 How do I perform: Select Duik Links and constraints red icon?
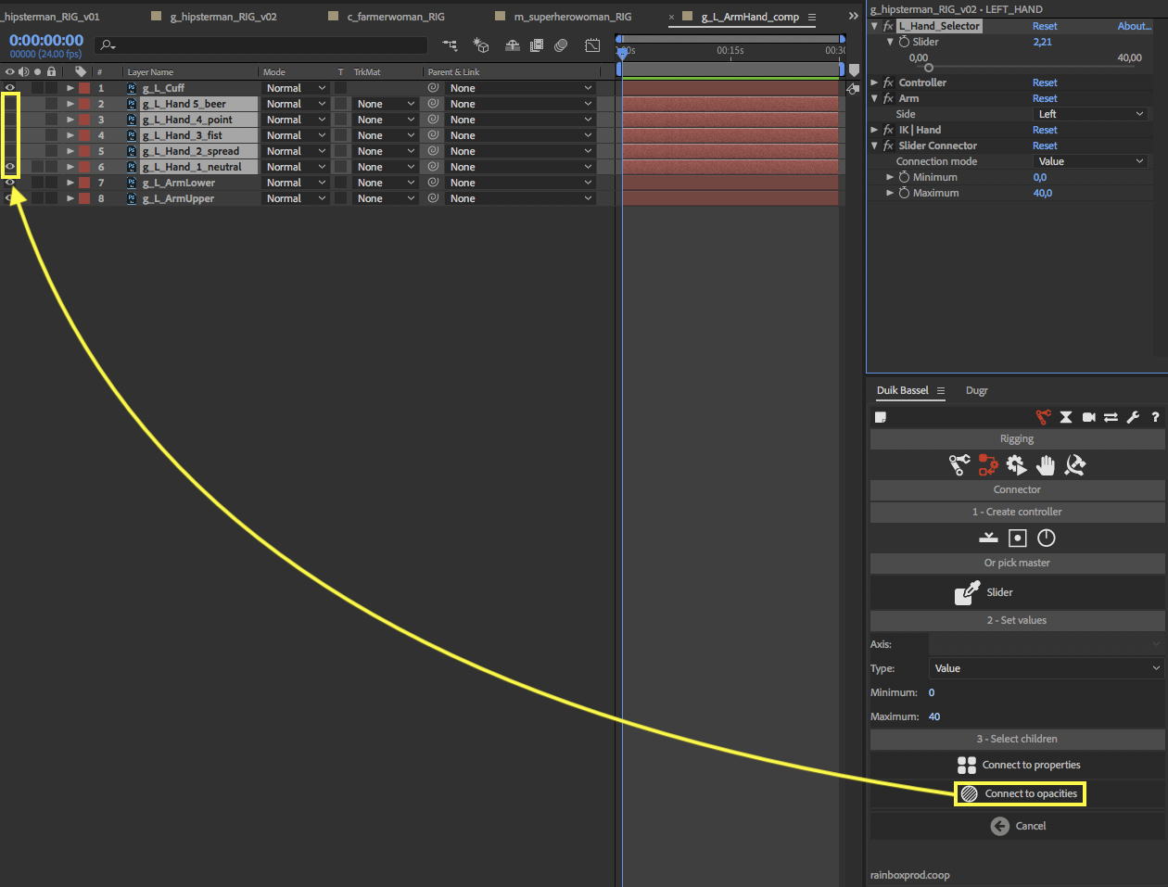pyautogui.click(x=988, y=464)
